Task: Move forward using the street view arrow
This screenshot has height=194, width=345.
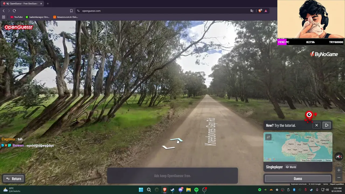Action: (176, 140)
